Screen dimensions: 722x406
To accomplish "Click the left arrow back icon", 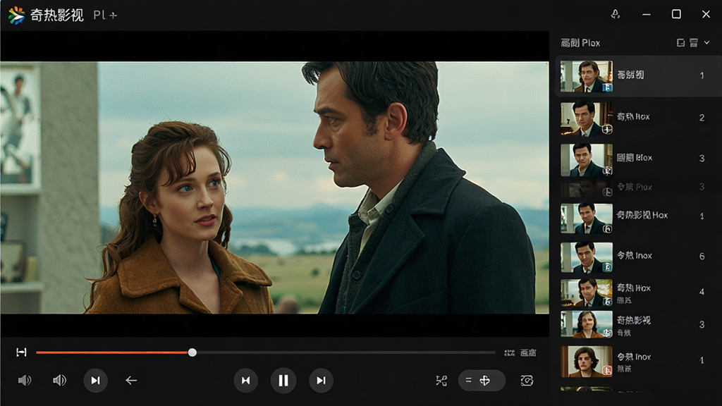I will tap(131, 380).
